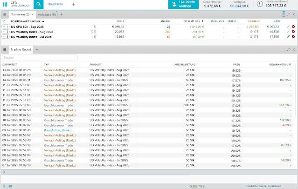Edit the Volatility Index Jul 2025 position pencil

point(288,37)
